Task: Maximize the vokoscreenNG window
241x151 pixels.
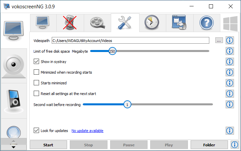Action: [211, 6]
